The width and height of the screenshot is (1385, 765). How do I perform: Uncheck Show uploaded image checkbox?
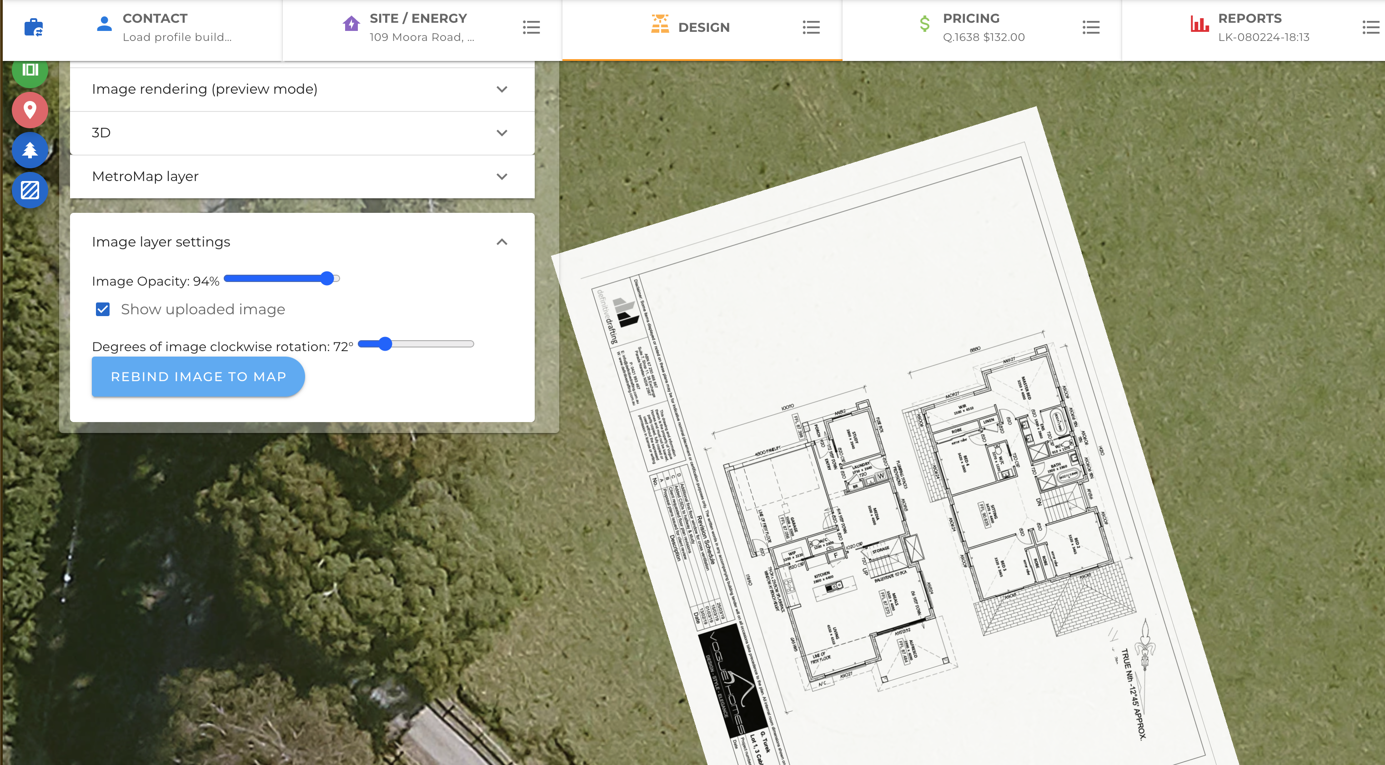click(x=103, y=309)
